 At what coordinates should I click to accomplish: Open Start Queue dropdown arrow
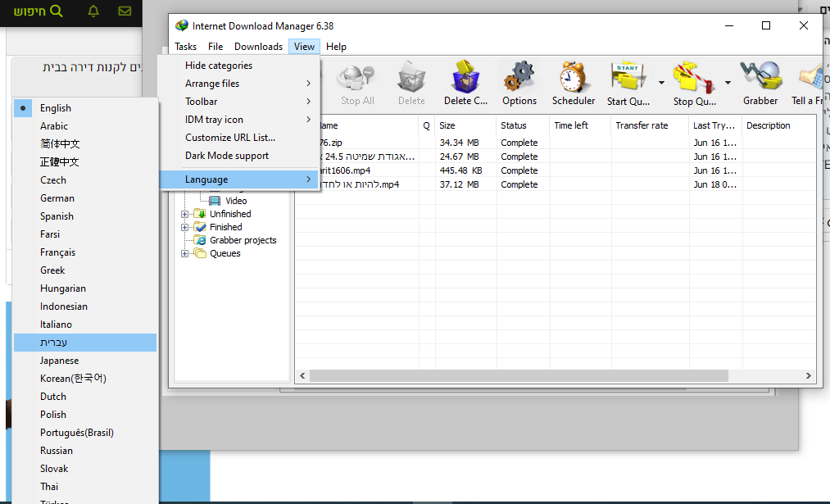click(661, 83)
